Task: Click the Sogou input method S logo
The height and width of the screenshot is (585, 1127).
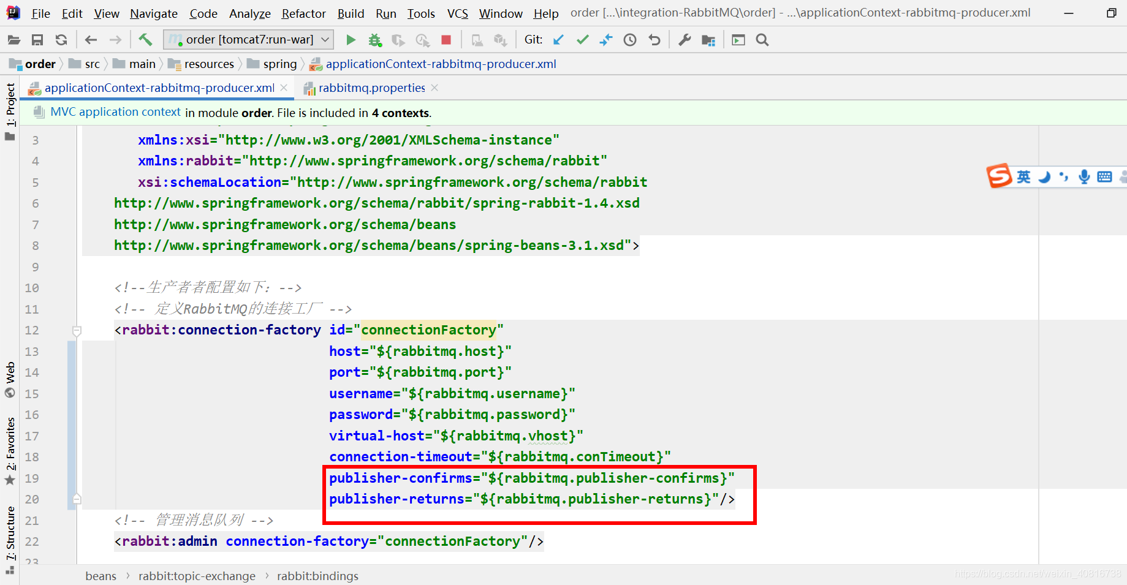Action: (x=999, y=176)
